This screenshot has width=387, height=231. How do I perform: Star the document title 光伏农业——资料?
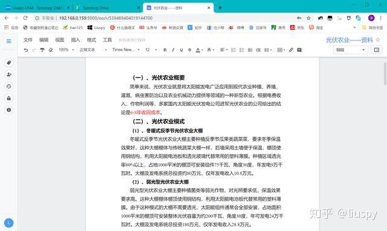pos(377,40)
